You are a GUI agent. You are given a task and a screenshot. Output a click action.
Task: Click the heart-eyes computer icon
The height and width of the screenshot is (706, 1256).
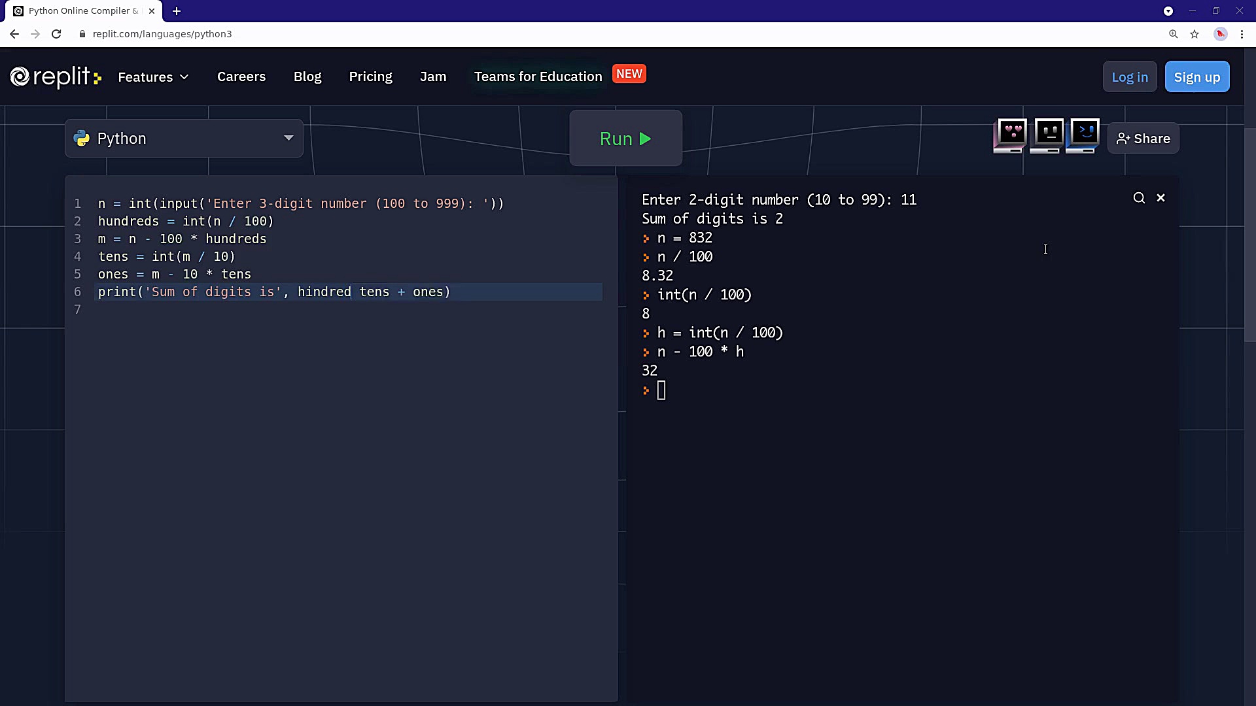point(1010,136)
